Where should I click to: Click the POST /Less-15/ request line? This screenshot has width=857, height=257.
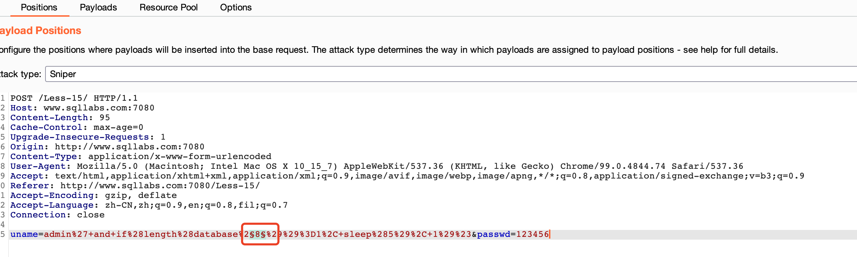[74, 98]
